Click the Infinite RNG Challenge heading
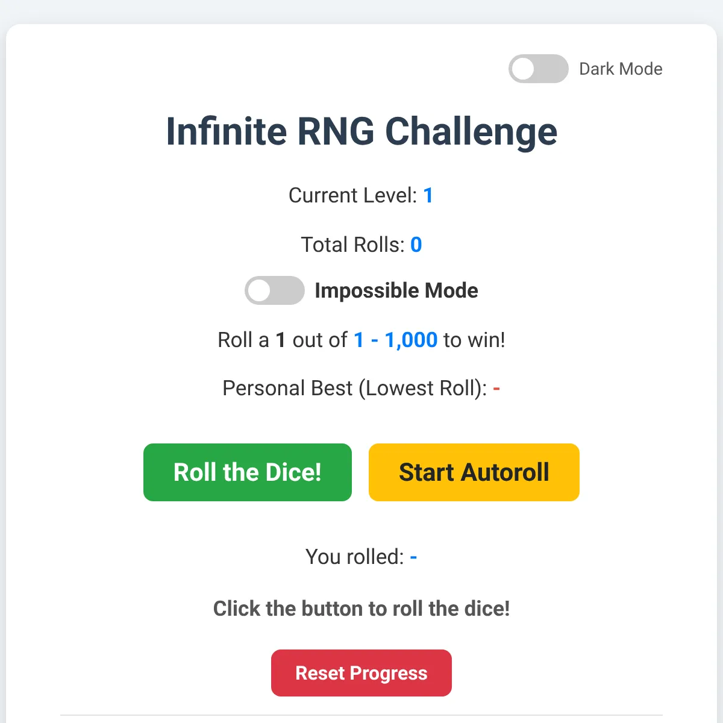This screenshot has height=723, width=723. click(x=361, y=131)
